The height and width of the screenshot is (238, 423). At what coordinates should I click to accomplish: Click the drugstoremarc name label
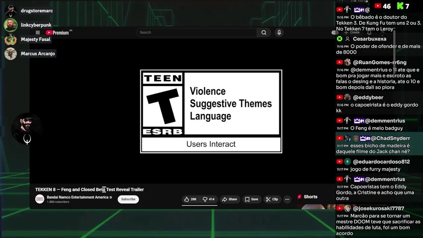click(37, 11)
